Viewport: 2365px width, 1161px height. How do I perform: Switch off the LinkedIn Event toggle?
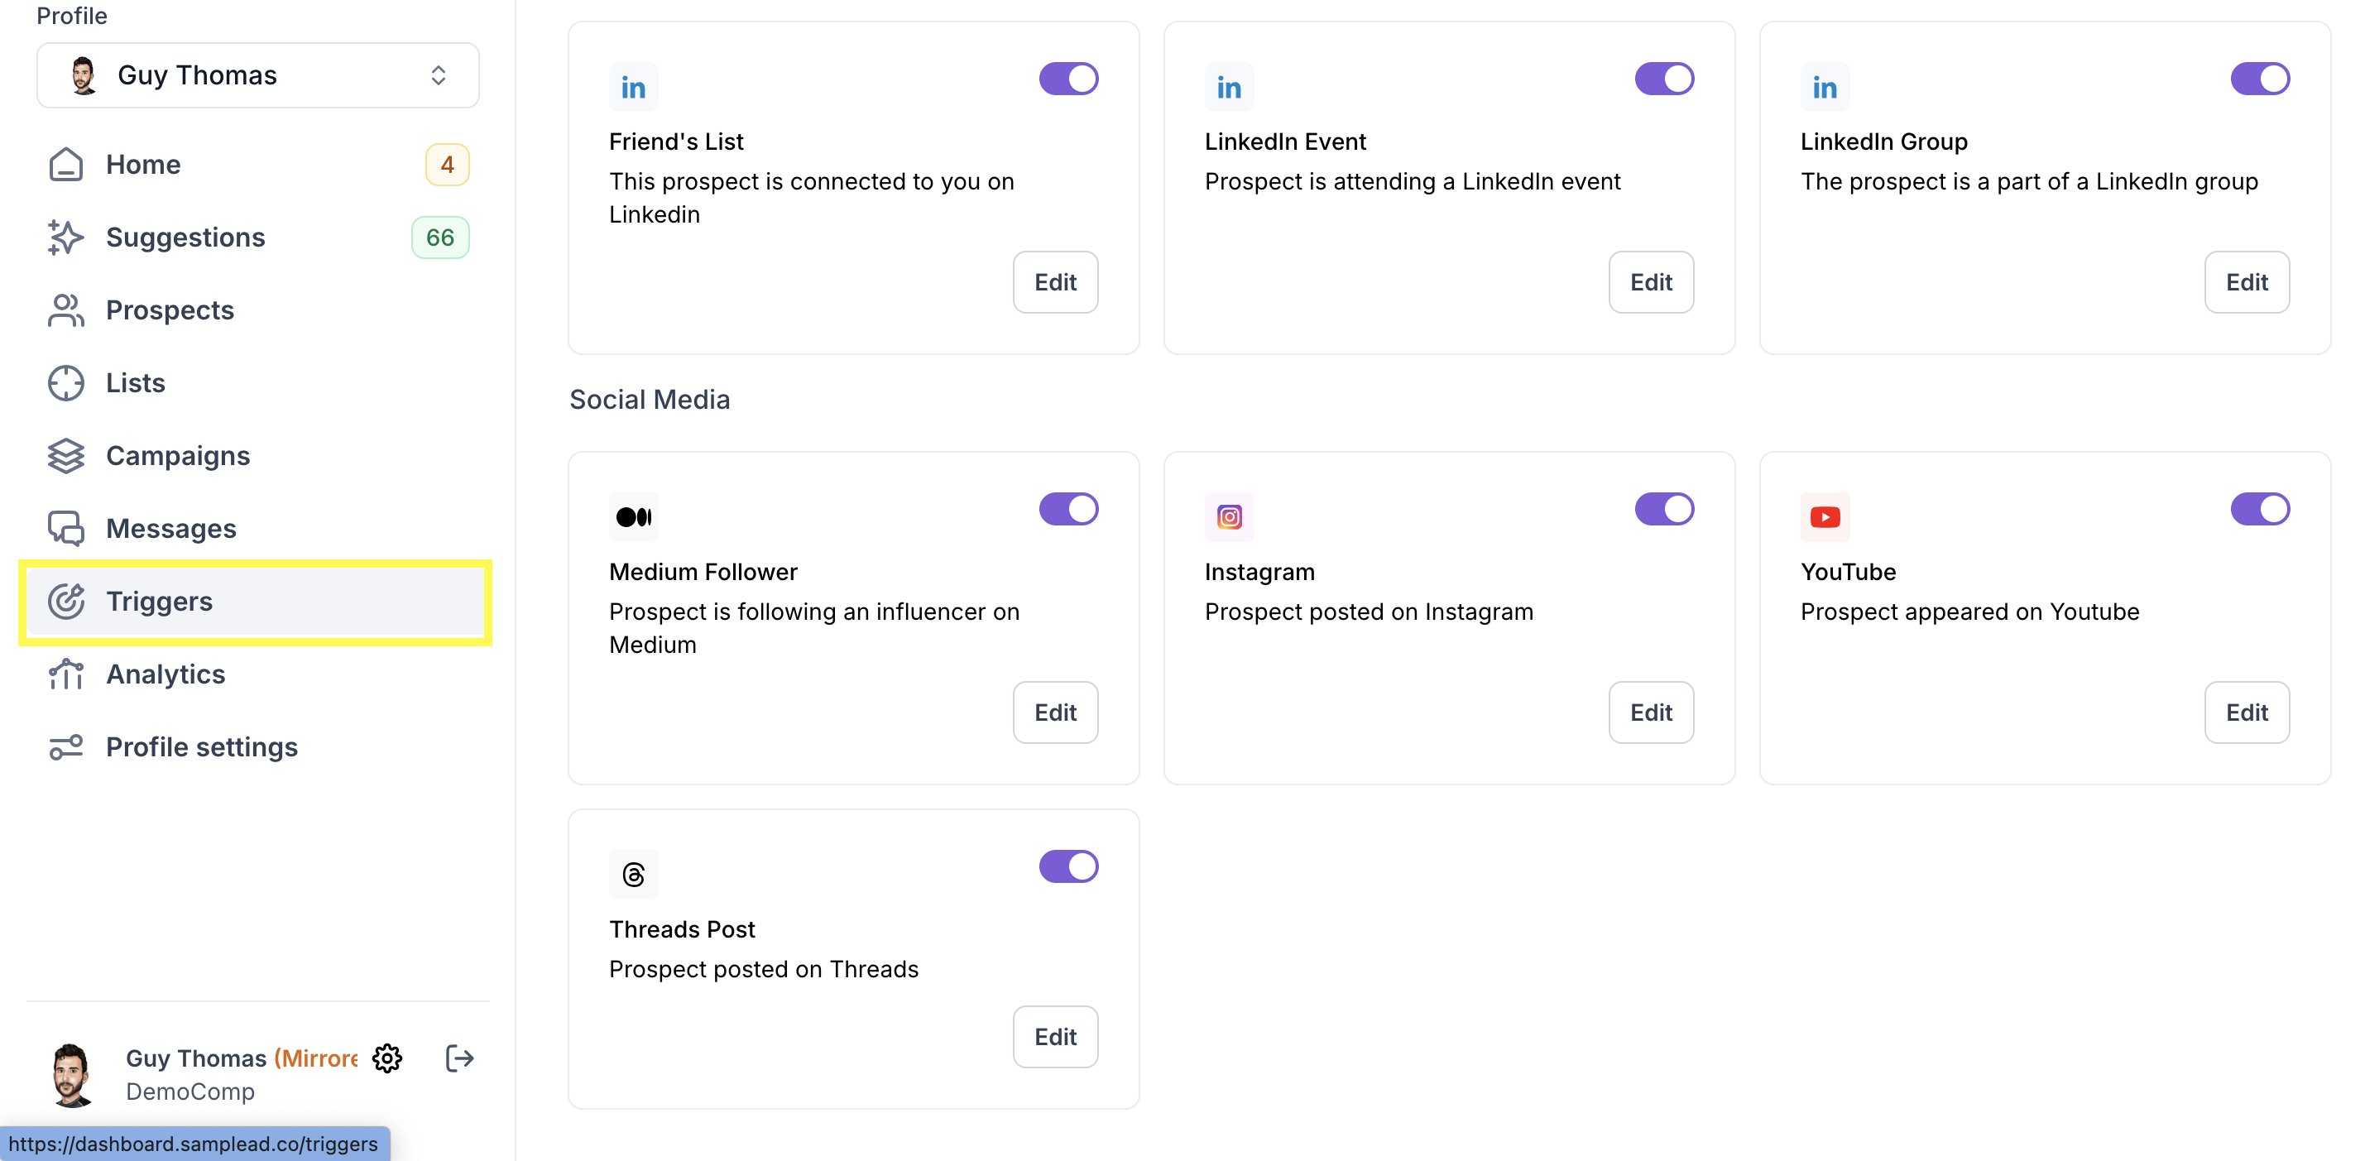click(x=1663, y=79)
